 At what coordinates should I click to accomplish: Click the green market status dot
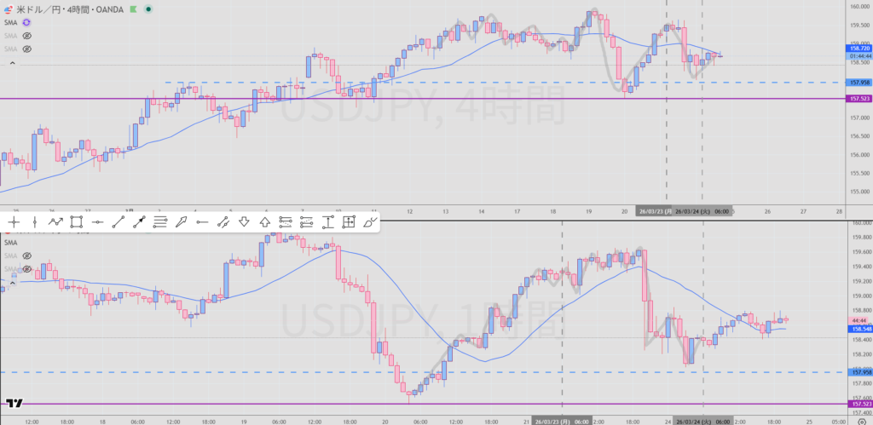149,9
